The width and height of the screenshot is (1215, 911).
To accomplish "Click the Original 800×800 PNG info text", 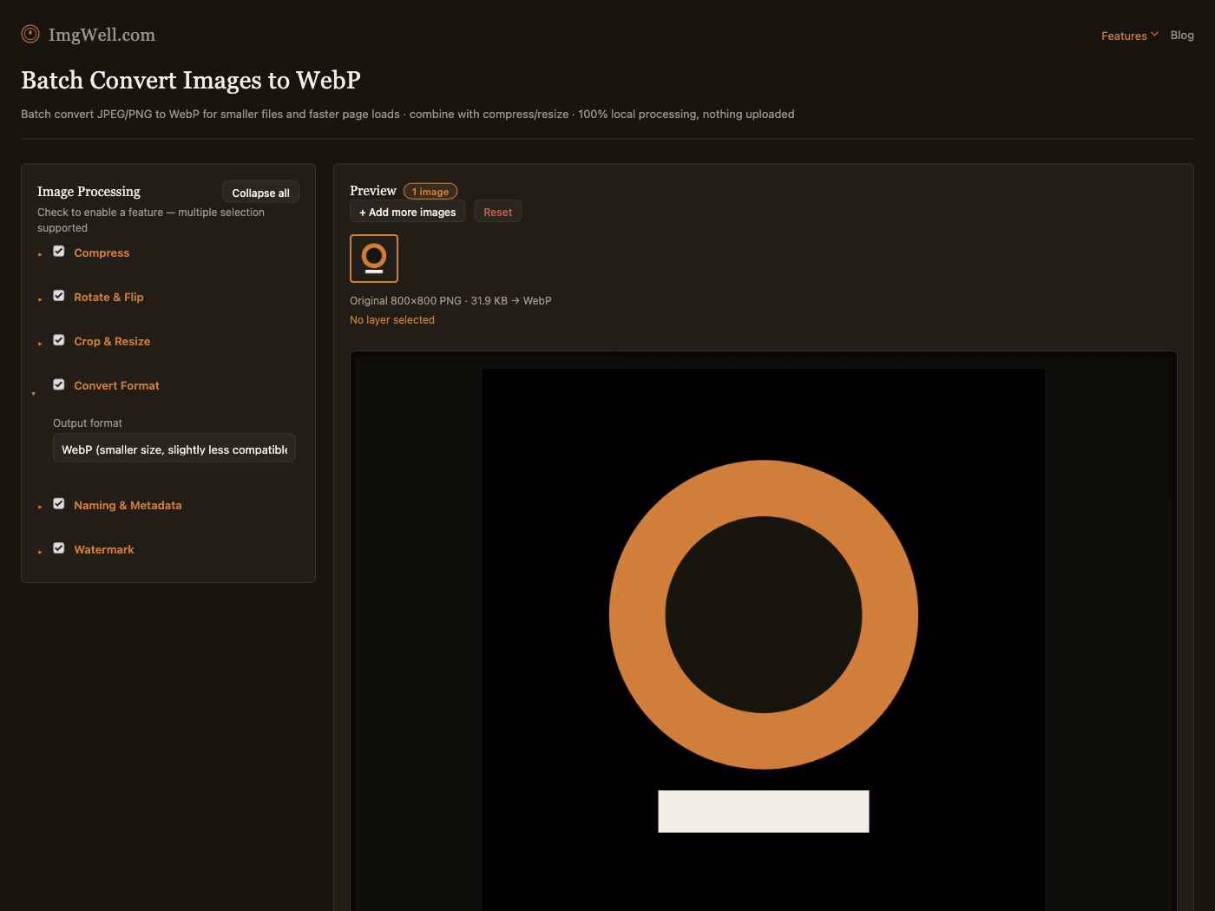I will point(450,300).
